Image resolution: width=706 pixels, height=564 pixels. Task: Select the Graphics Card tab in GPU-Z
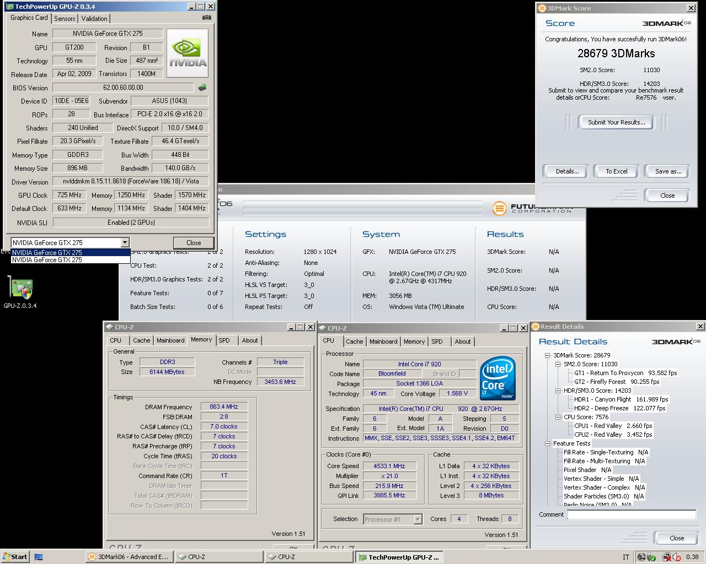point(29,18)
